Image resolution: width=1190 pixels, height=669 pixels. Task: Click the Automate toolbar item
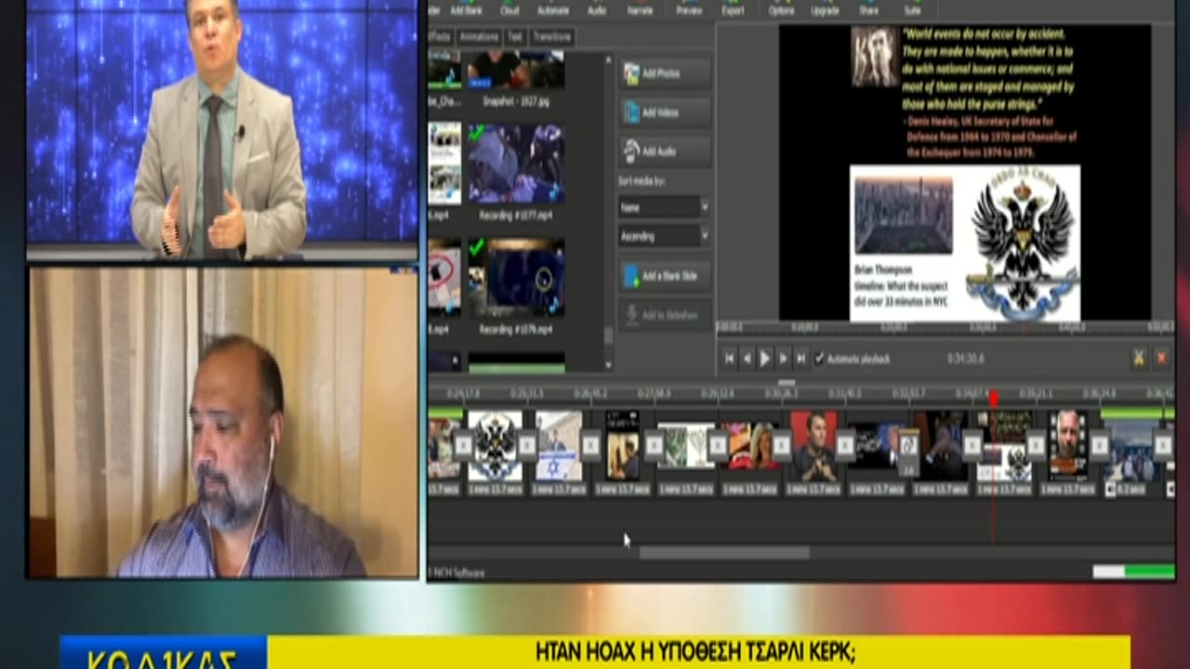pyautogui.click(x=553, y=10)
